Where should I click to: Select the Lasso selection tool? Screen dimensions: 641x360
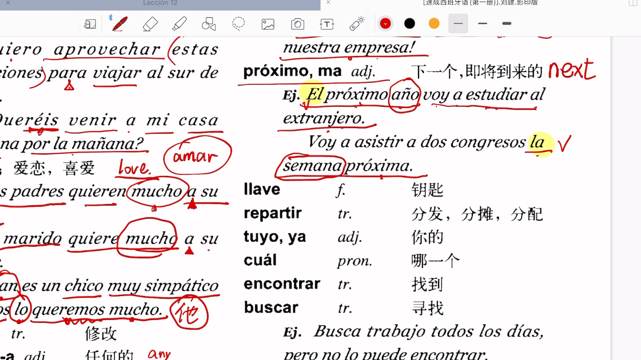coord(239,24)
